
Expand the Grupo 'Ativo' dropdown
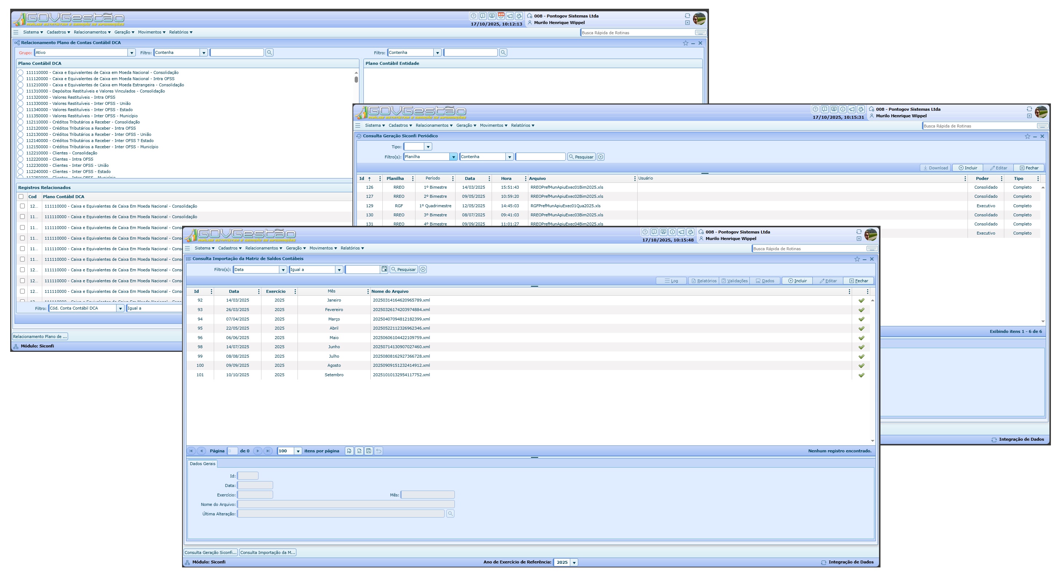[131, 53]
